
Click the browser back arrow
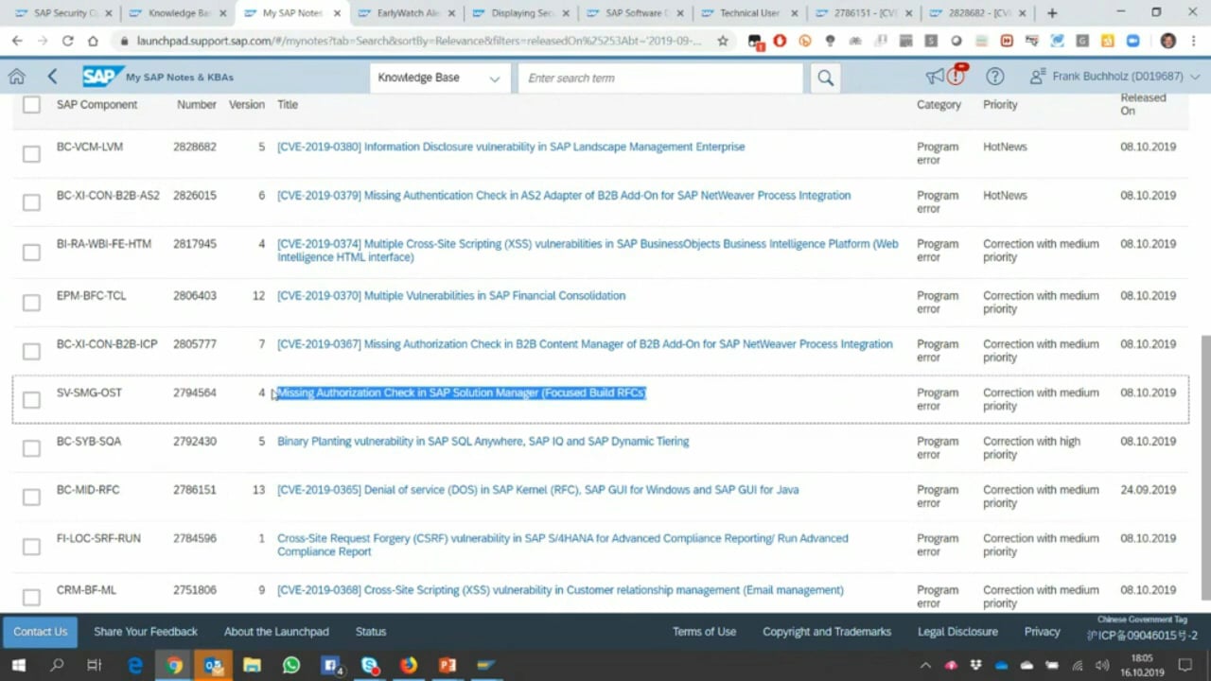16,42
